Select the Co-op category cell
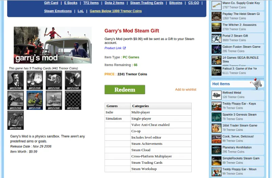The image size is (272, 178). point(161,131)
